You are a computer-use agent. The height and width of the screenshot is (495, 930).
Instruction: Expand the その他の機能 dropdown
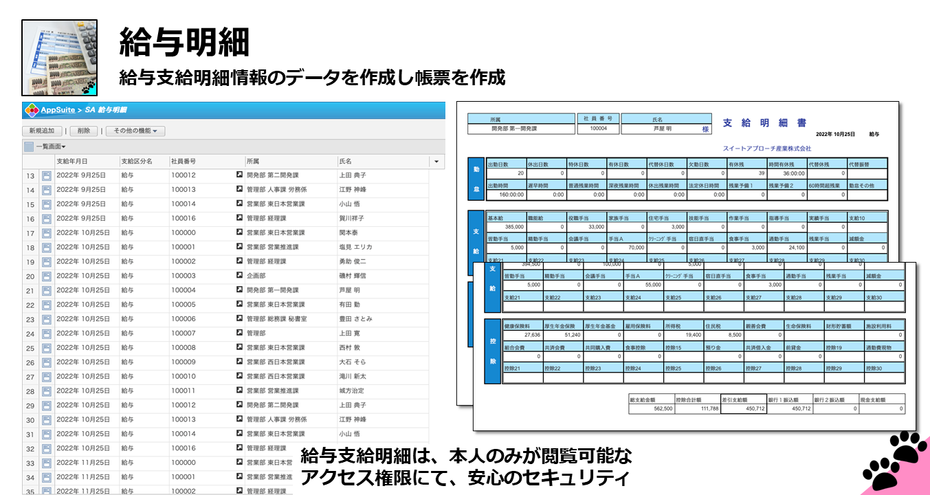click(135, 131)
